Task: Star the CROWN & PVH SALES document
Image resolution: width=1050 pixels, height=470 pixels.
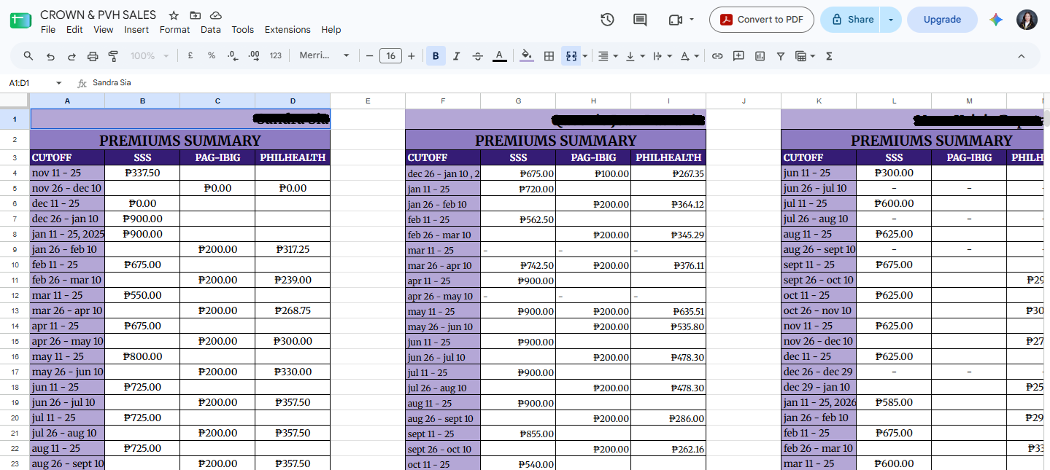Action: (174, 15)
